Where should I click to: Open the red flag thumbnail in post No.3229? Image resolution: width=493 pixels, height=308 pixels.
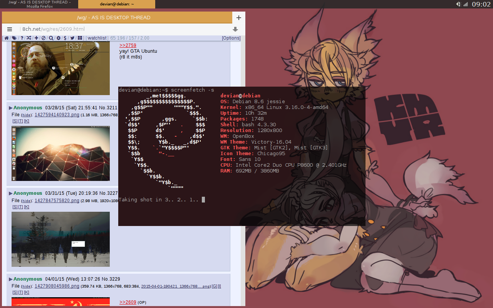pyautogui.click(x=60, y=302)
